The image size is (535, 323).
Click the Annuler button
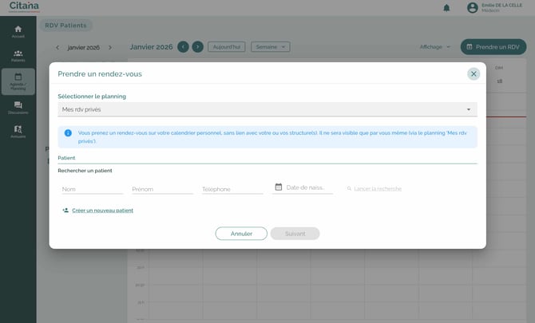tap(241, 234)
